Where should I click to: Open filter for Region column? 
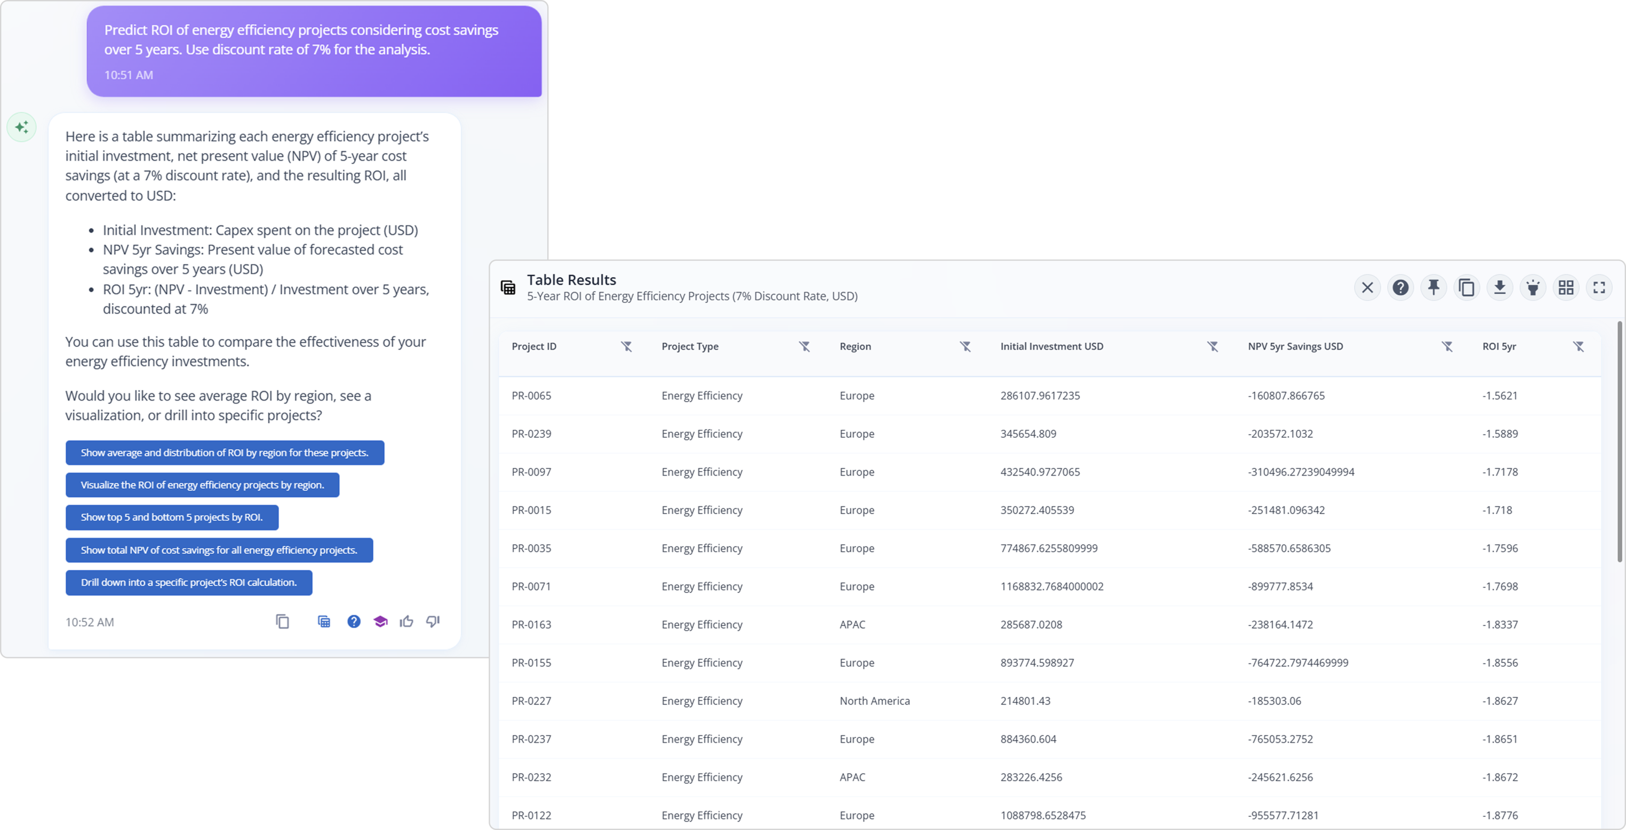[x=965, y=346]
